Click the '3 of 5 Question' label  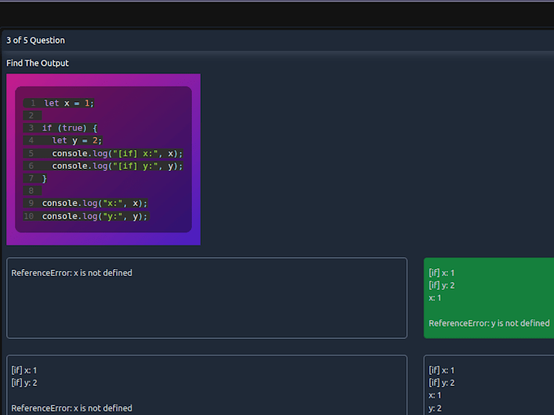[36, 40]
